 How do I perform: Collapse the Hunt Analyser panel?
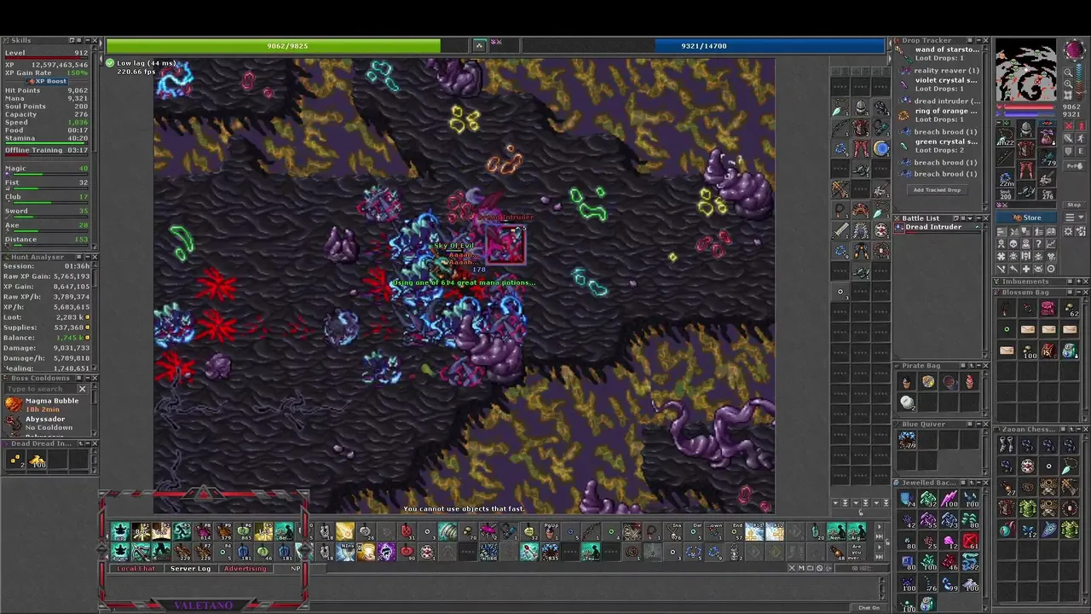(88, 257)
